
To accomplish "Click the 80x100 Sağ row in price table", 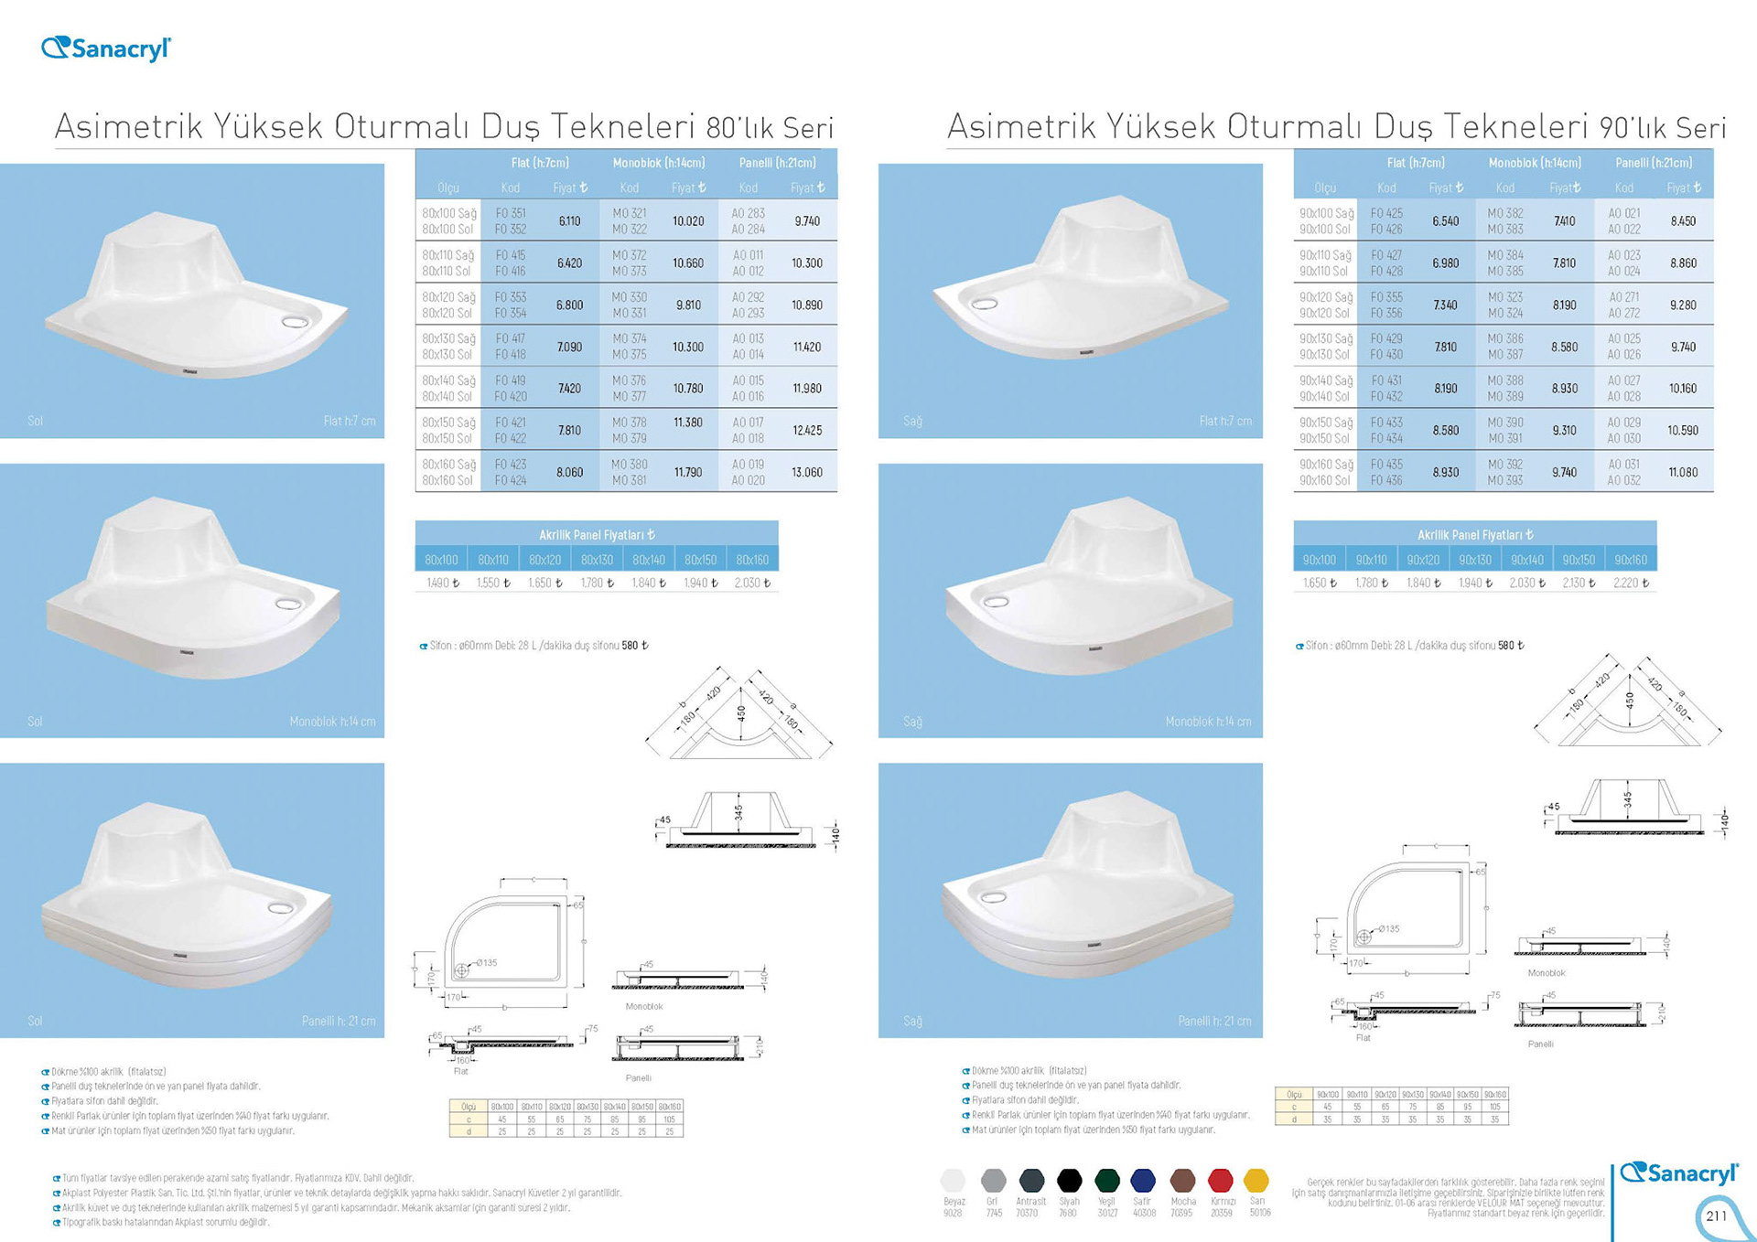I will pyautogui.click(x=448, y=213).
